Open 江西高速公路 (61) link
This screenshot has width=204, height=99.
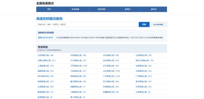click(78, 71)
